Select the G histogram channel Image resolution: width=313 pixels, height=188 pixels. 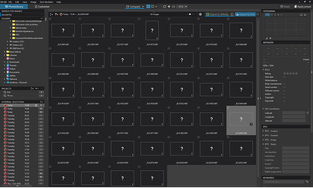pyautogui.click(x=275, y=15)
